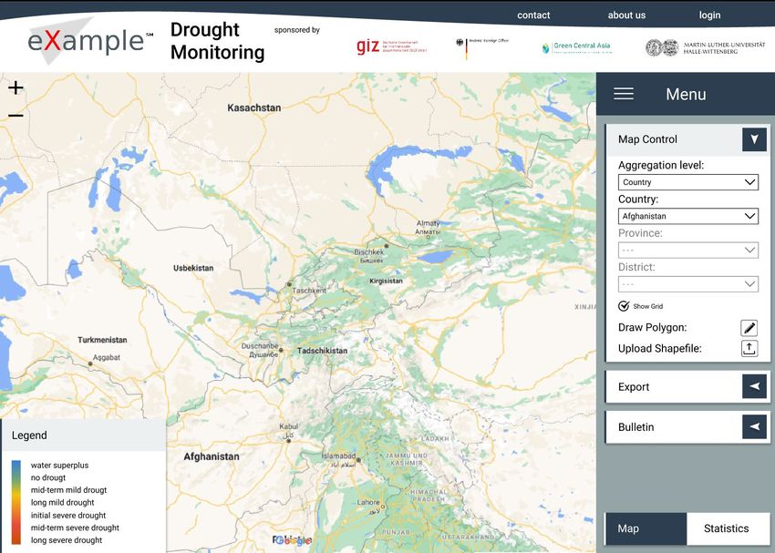Expand the Bulletin panel

[754, 426]
